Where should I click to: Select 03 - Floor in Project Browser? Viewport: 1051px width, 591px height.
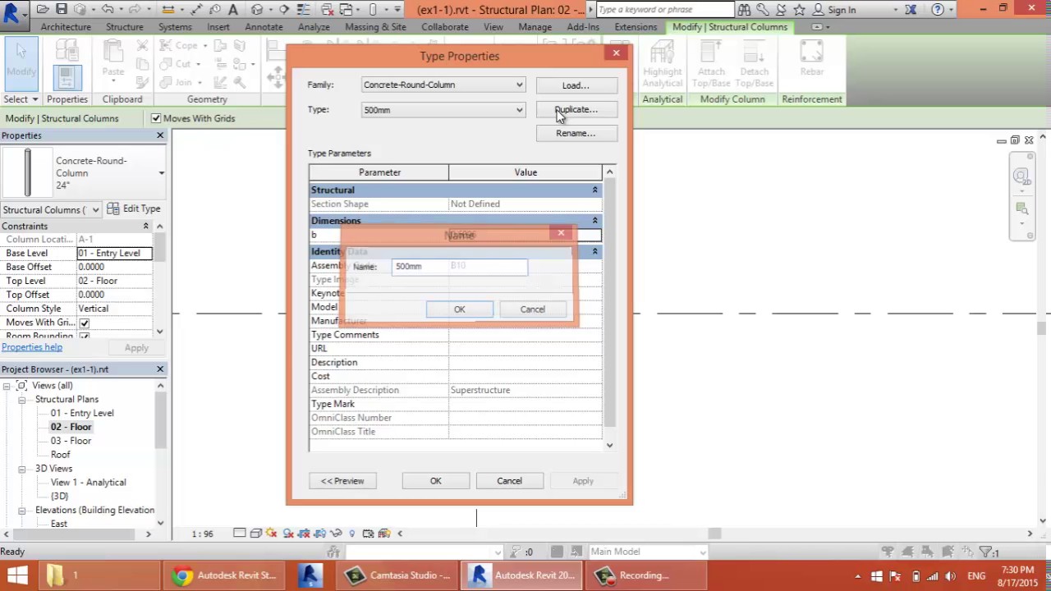[x=71, y=441]
